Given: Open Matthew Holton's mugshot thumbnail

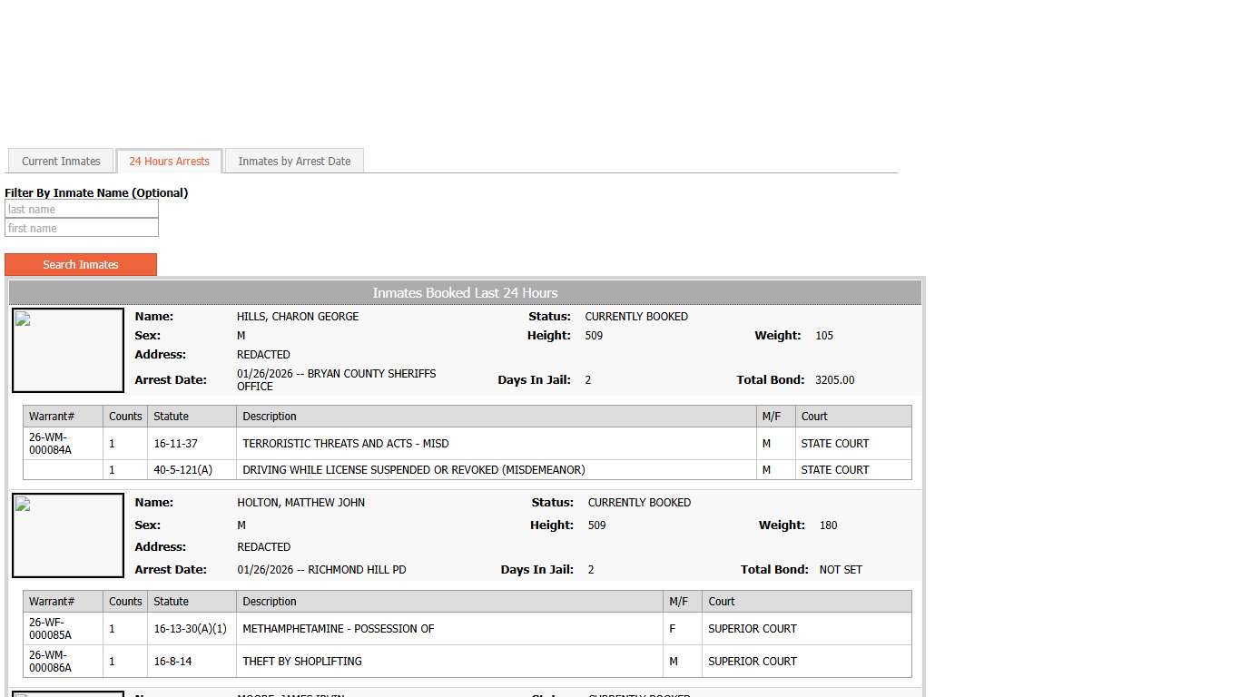Looking at the screenshot, I should [68, 535].
